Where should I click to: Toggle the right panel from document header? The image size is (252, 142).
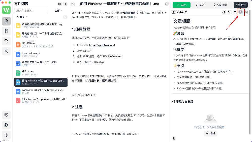pos(167,4)
